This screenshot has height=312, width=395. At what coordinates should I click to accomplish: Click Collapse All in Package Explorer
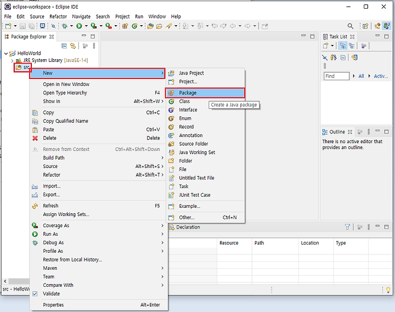pyautogui.click(x=64, y=46)
